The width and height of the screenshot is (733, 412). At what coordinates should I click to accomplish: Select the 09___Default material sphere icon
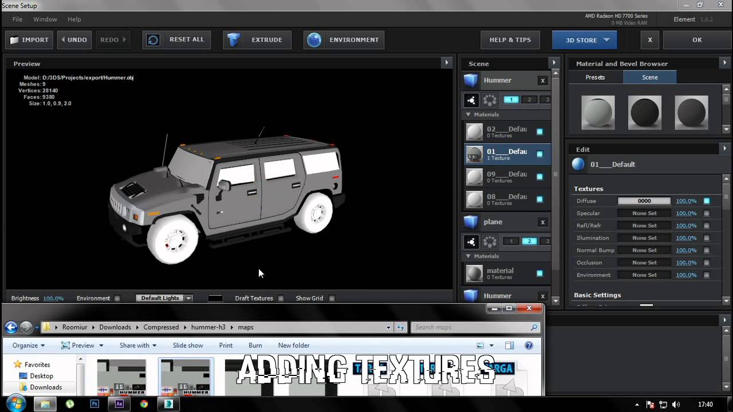pos(474,177)
